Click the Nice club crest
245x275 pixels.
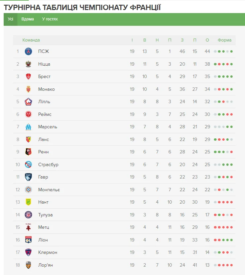[28, 64]
